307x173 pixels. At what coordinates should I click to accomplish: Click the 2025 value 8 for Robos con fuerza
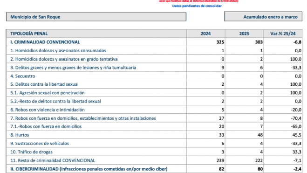pos(261,118)
